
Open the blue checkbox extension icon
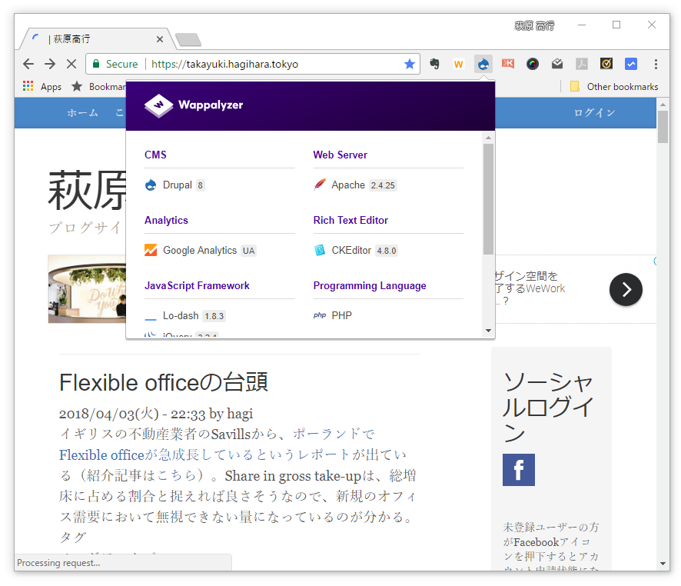tap(631, 65)
